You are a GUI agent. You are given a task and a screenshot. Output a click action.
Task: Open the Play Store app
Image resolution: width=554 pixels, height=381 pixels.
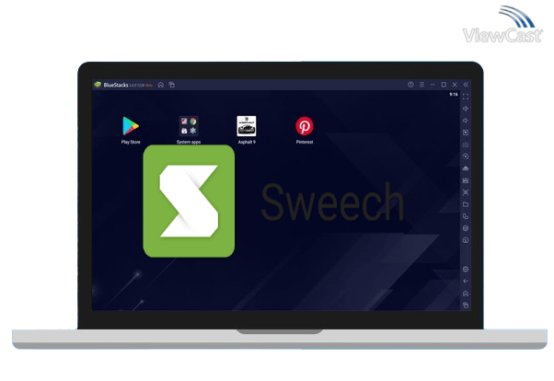click(131, 126)
